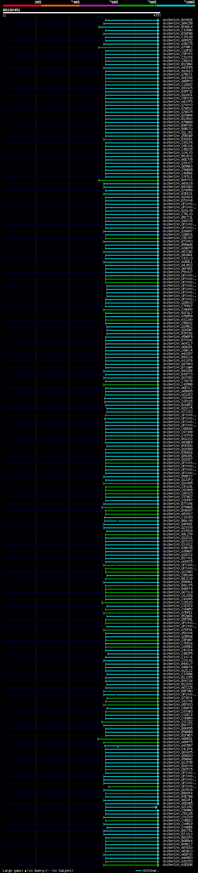
Task: Click the green alignment bar for UniRef100_C2M1Z0
Action: pos(131,602)
